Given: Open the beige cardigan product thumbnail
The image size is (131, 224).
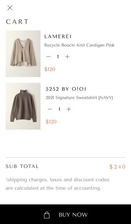Looking at the screenshot, I should click(23, 54).
